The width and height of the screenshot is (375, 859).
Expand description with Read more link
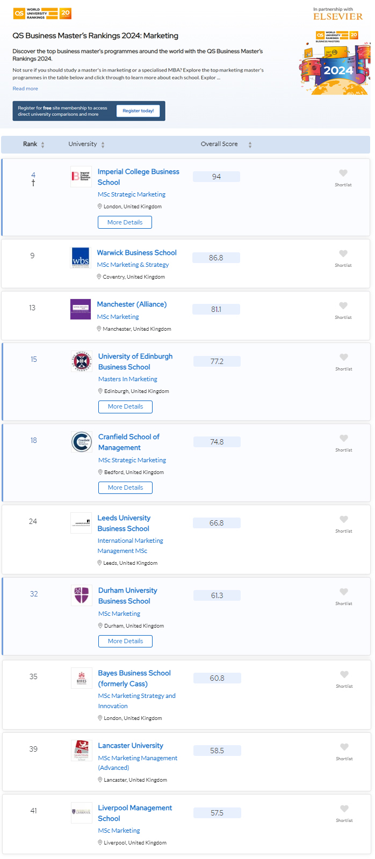point(25,89)
